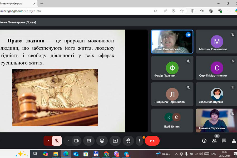Click the raise hand icon
237x158 pixels.
point(128,141)
